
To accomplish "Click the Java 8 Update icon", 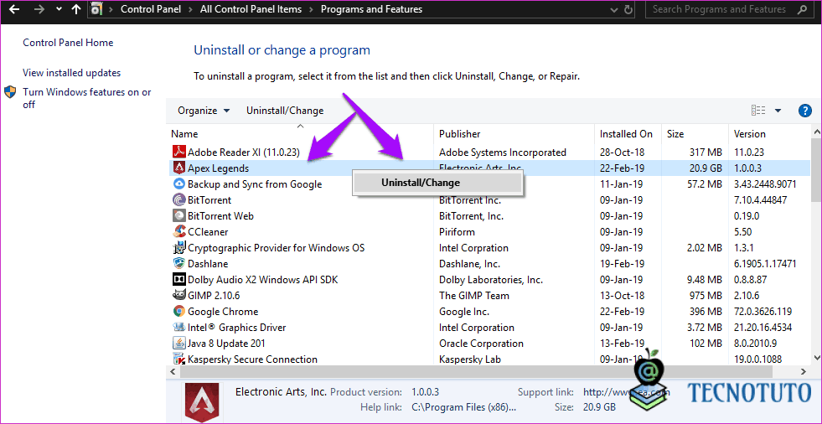I will coord(179,344).
